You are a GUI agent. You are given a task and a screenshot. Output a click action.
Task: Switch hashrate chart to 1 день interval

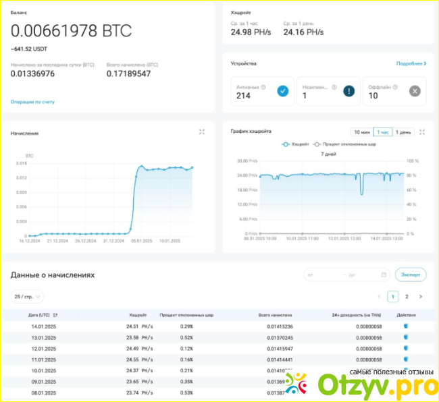point(403,132)
